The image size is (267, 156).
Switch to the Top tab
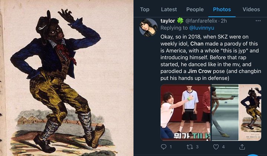pyautogui.click(x=145, y=9)
